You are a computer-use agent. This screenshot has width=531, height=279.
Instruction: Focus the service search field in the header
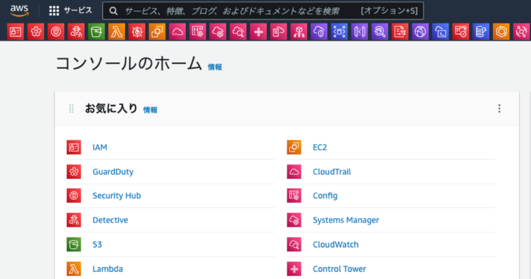[263, 11]
